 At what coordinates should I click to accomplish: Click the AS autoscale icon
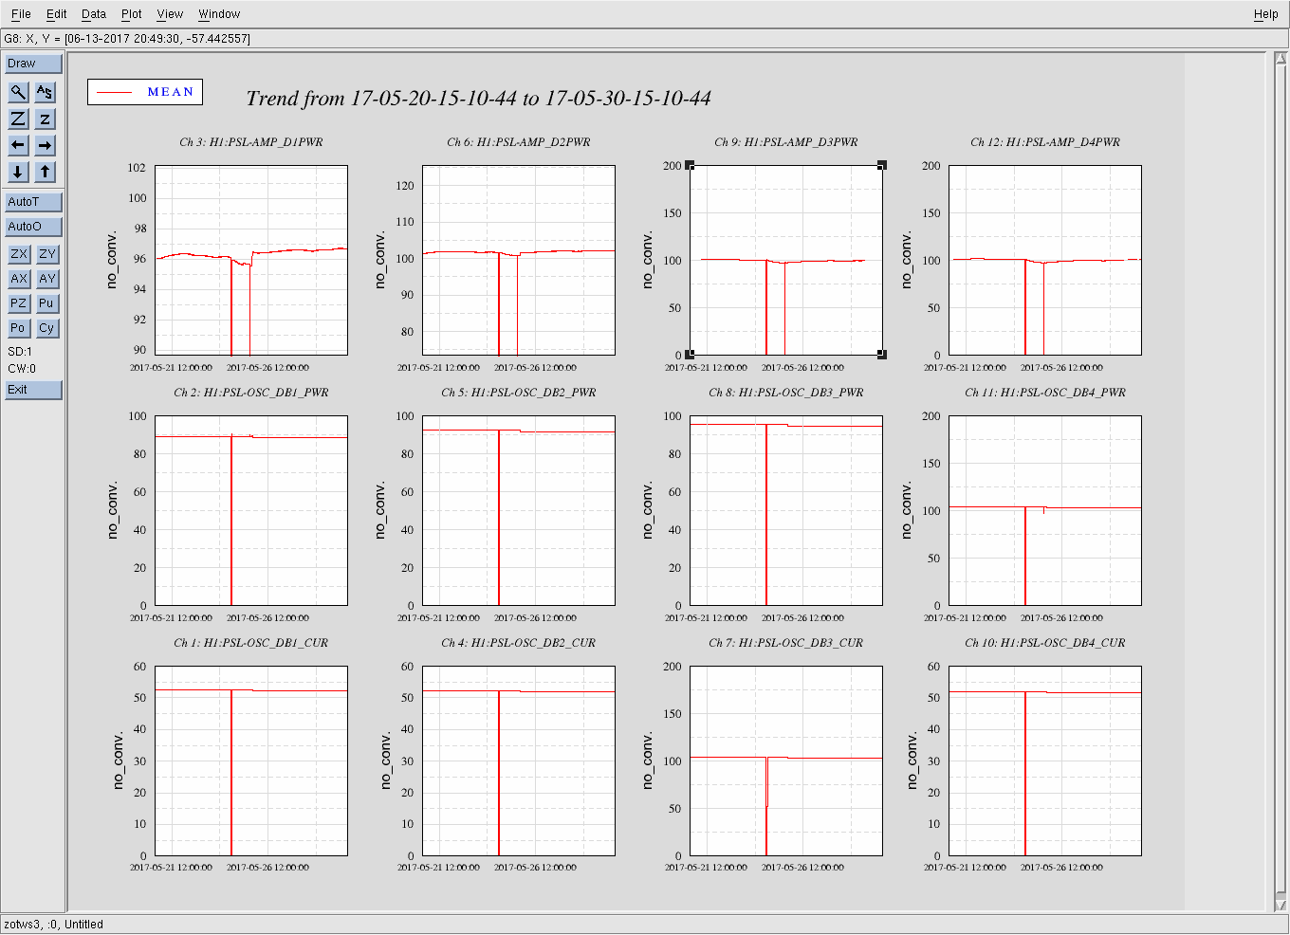45,92
